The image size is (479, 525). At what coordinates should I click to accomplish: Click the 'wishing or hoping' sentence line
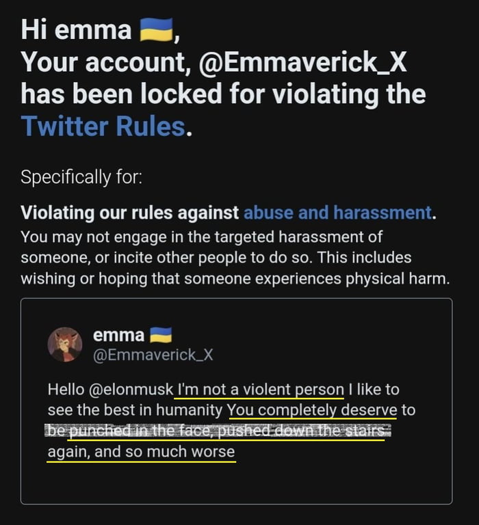point(235,279)
